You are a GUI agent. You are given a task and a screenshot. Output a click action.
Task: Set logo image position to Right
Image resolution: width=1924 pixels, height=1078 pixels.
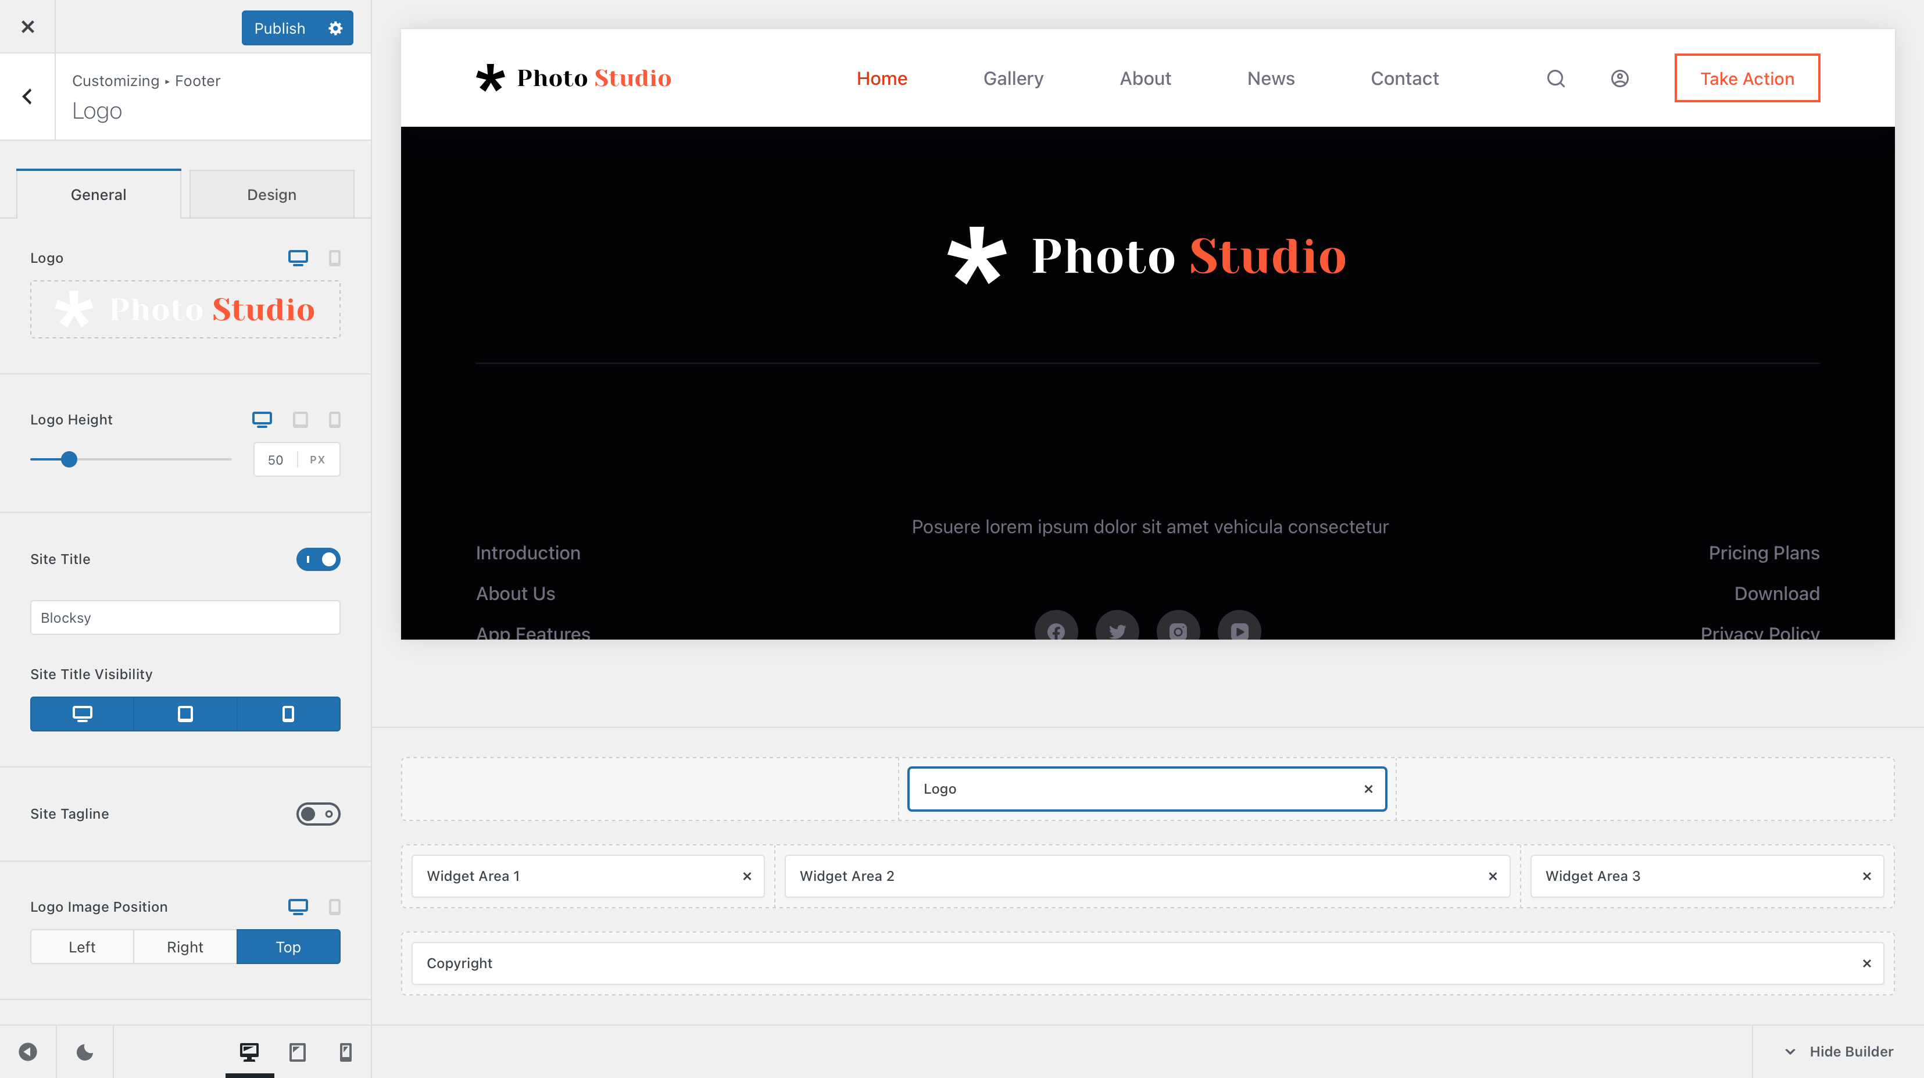(185, 947)
